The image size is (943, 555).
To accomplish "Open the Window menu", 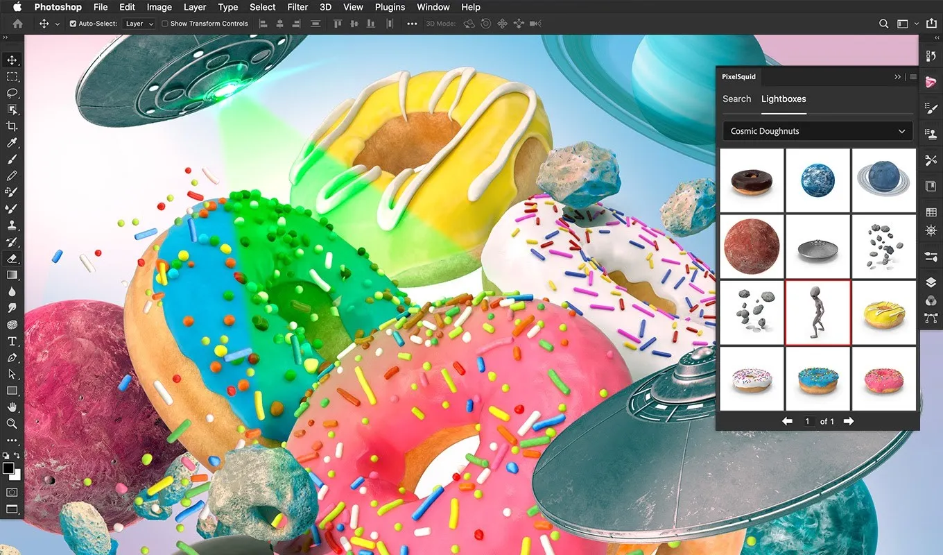I will [433, 7].
